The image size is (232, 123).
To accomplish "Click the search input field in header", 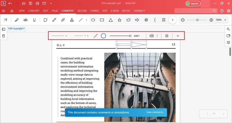I will 196,11.
